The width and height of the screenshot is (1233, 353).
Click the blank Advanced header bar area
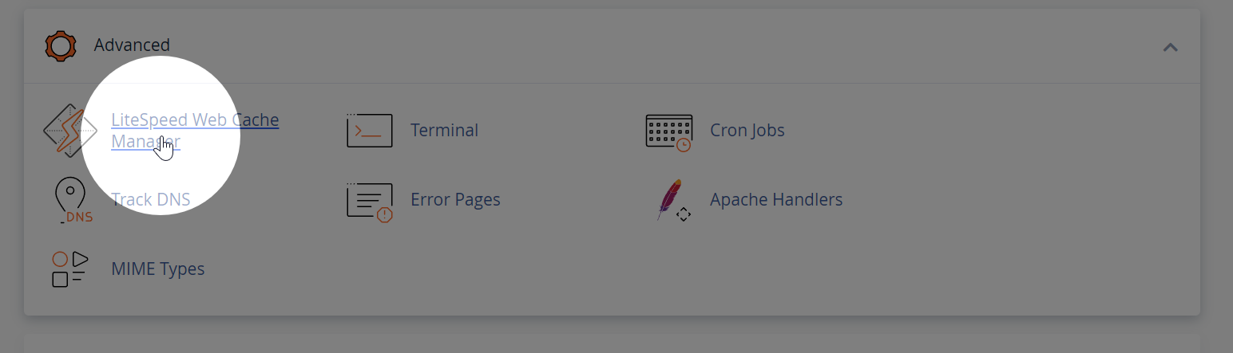663,46
